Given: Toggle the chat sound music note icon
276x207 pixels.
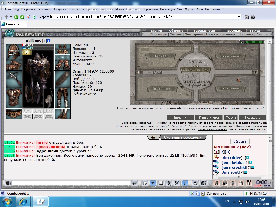Looking at the screenshot, I should pyautogui.click(x=185, y=183).
